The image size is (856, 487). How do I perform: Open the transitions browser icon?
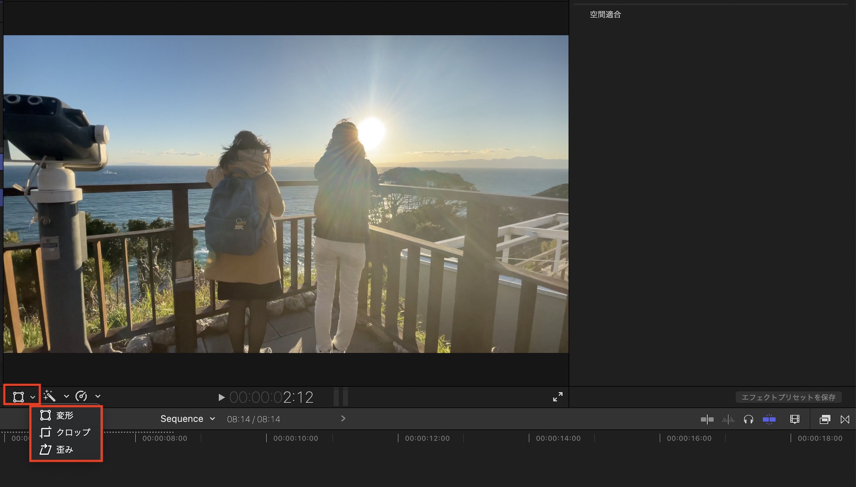[x=845, y=419]
